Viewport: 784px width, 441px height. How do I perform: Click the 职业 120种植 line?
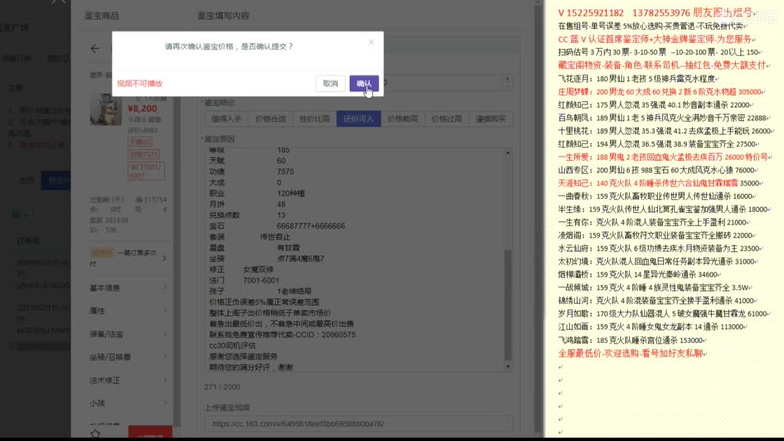click(257, 194)
